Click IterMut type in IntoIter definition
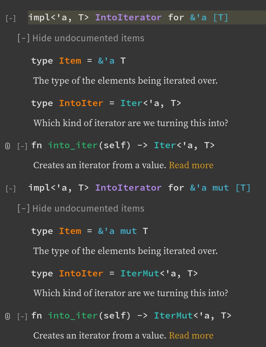 140,273
